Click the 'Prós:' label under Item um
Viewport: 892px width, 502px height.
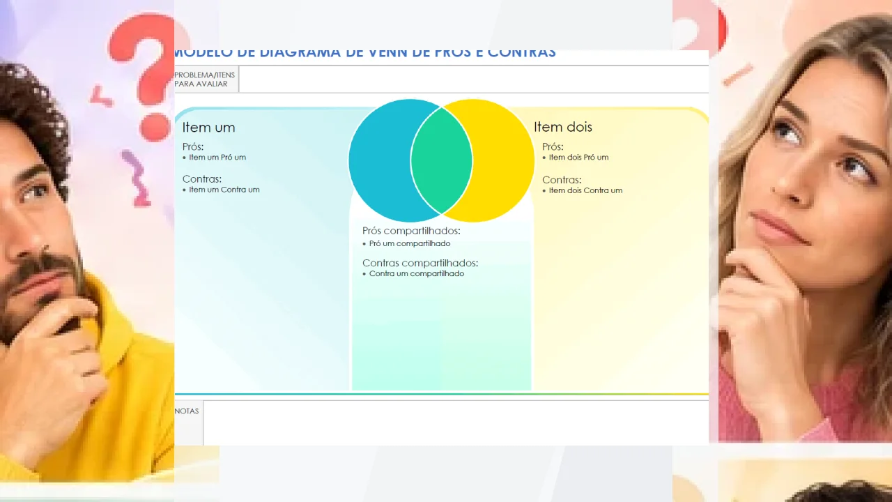[x=193, y=147]
